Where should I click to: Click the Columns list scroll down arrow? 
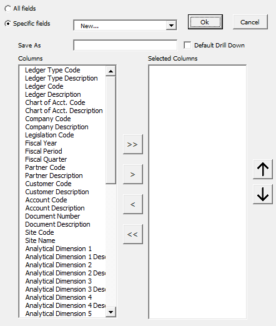click(x=111, y=312)
